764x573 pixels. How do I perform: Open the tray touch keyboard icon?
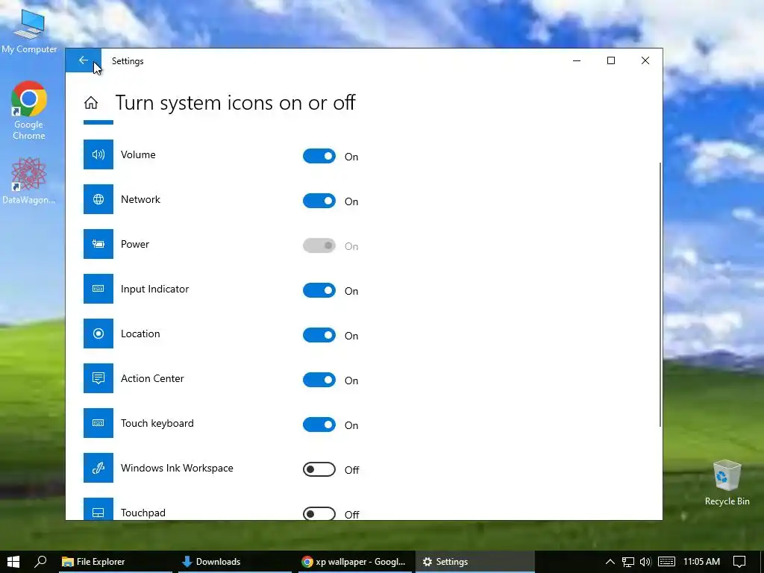point(666,562)
